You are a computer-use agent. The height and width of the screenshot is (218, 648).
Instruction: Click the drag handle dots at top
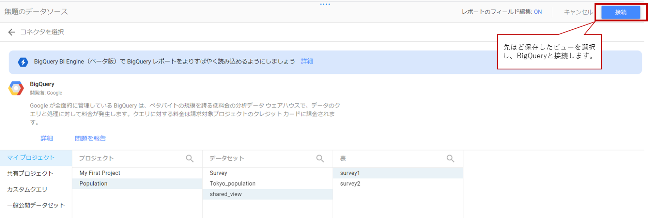pos(325,4)
